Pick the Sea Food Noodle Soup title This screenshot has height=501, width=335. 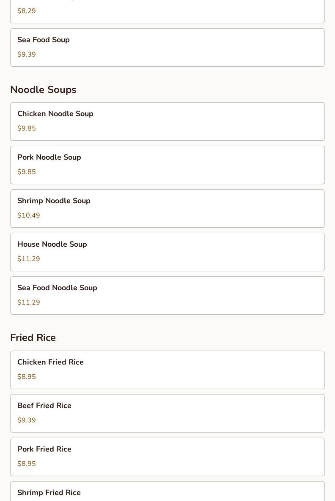click(x=57, y=288)
